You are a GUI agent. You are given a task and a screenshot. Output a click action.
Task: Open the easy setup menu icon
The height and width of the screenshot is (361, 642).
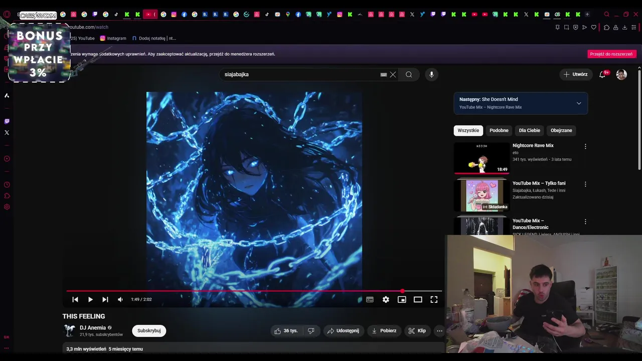click(633, 27)
